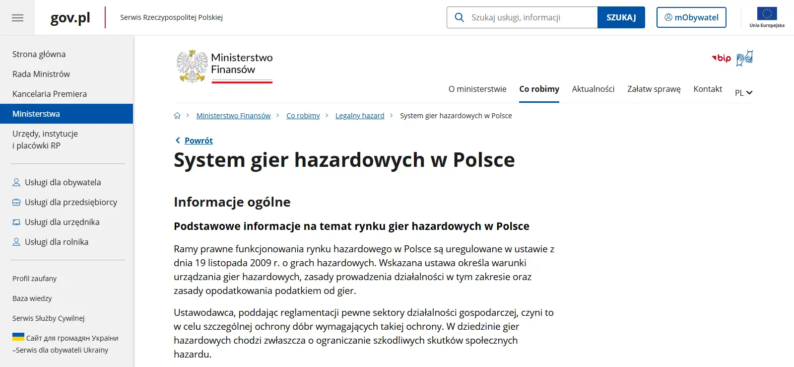Click the sign language interpreter icon
Screen dimensions: 794x367
tap(744, 58)
